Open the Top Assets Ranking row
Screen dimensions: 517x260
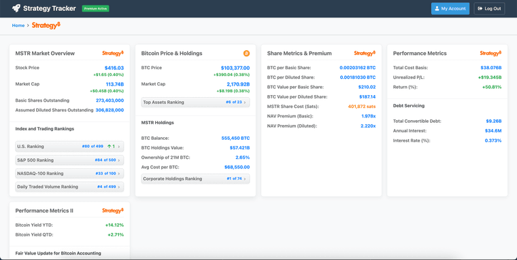[x=195, y=103]
